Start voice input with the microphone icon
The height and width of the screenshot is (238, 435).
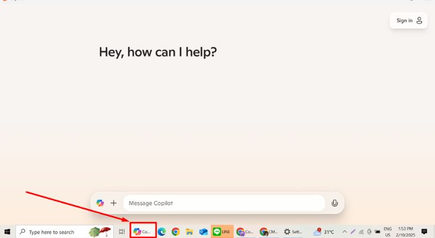pyautogui.click(x=334, y=203)
